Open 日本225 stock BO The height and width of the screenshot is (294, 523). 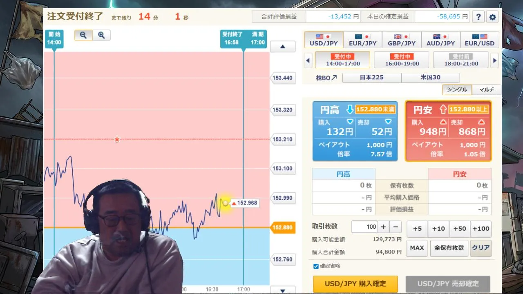click(371, 78)
